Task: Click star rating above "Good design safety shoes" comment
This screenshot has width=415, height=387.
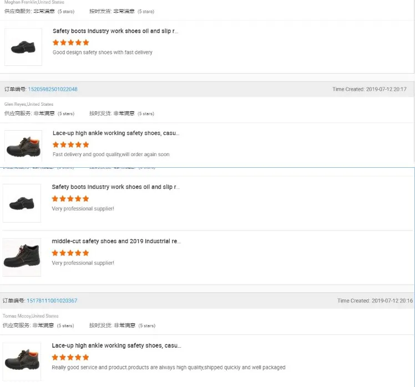Action: [70, 42]
